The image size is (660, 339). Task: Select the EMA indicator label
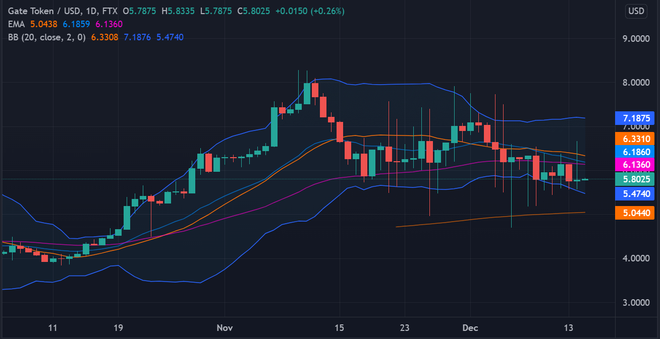[x=17, y=24]
